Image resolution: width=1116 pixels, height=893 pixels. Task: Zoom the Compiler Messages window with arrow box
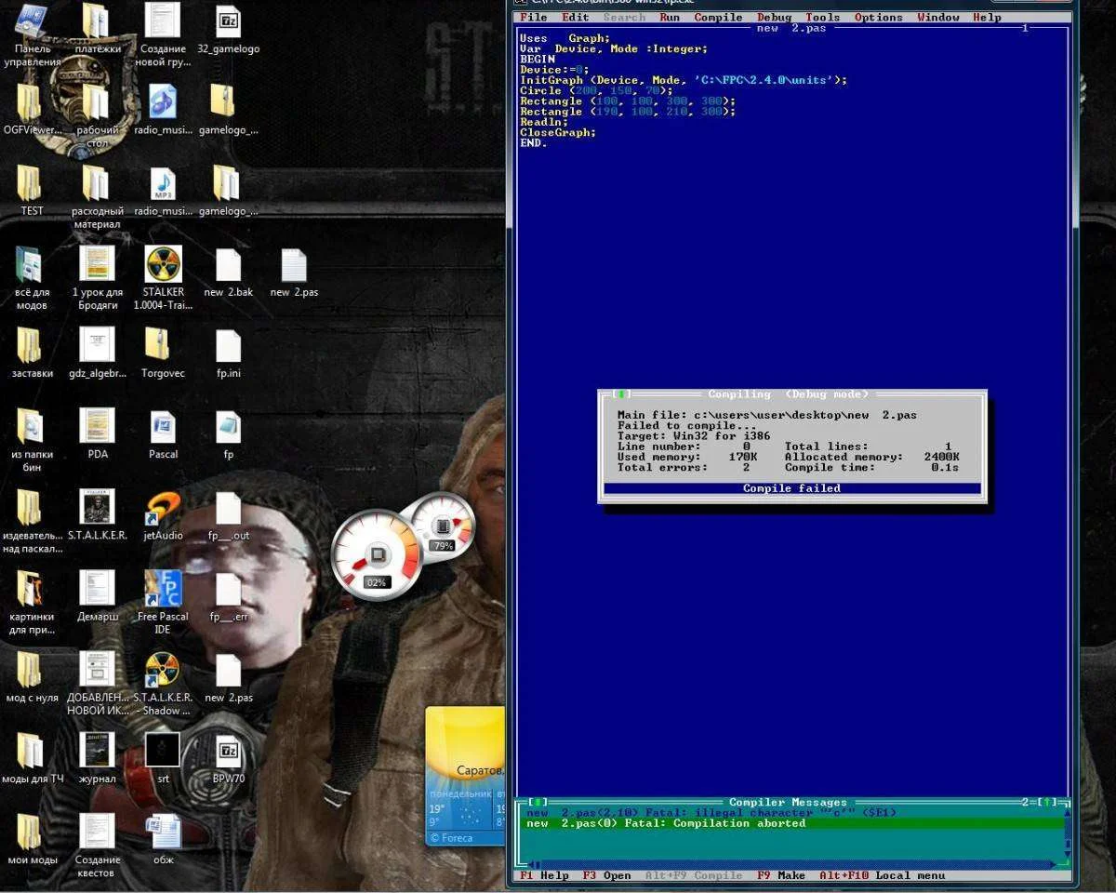pyautogui.click(x=1047, y=802)
